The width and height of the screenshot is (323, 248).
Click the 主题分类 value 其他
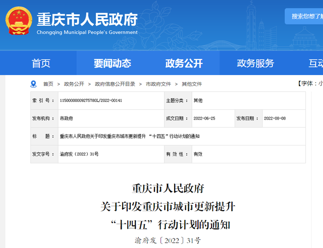[x=198, y=100]
